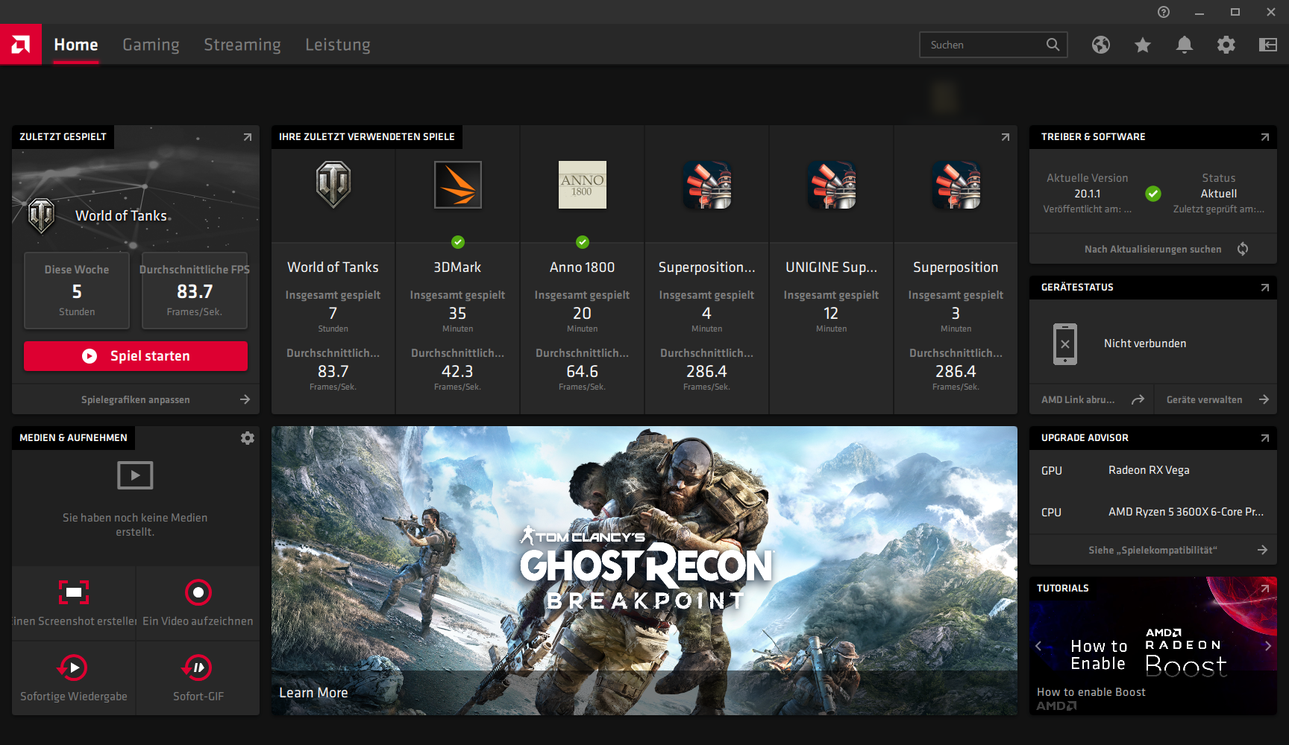Open Superposition... tile with 4 Minuten
The height and width of the screenshot is (745, 1289).
[x=707, y=185]
